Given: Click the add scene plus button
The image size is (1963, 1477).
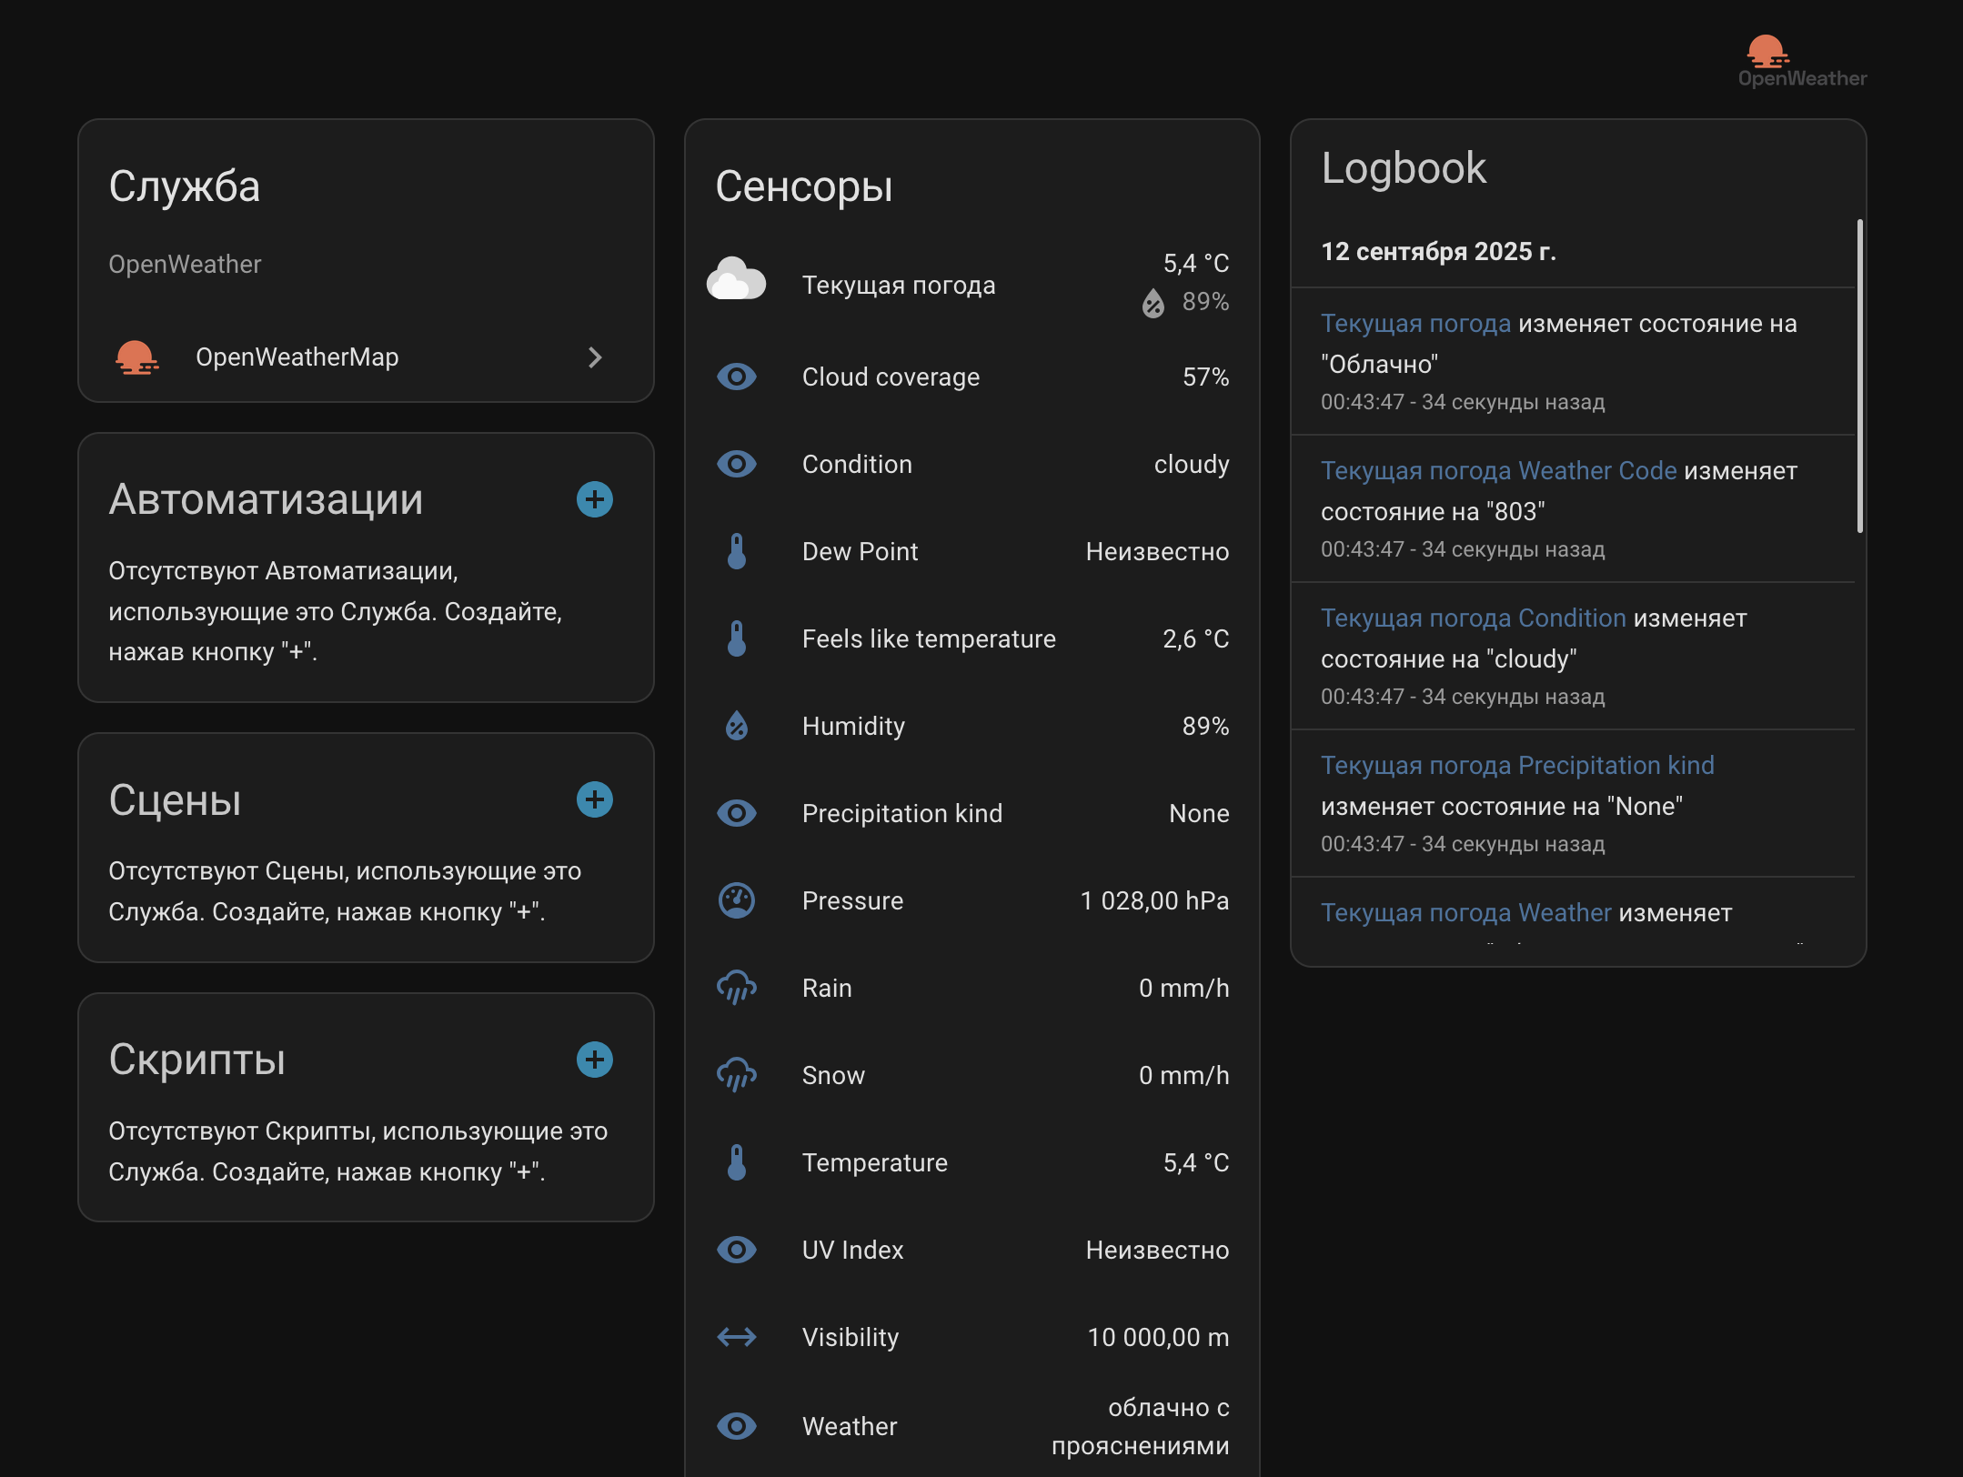Looking at the screenshot, I should click(595, 799).
